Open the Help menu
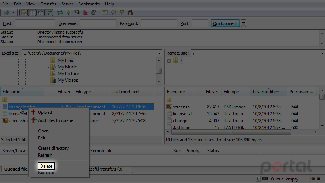 click(x=109, y=4)
